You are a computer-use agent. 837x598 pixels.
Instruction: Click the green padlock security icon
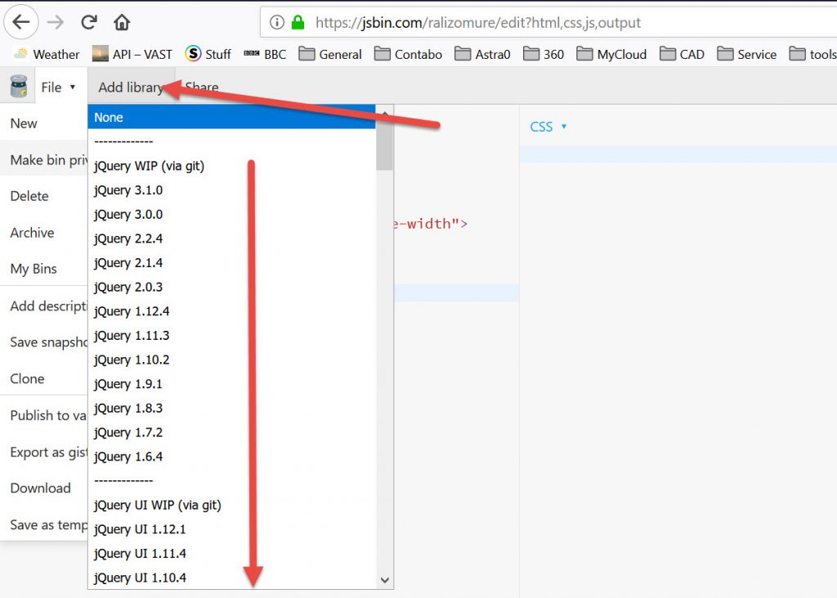298,23
